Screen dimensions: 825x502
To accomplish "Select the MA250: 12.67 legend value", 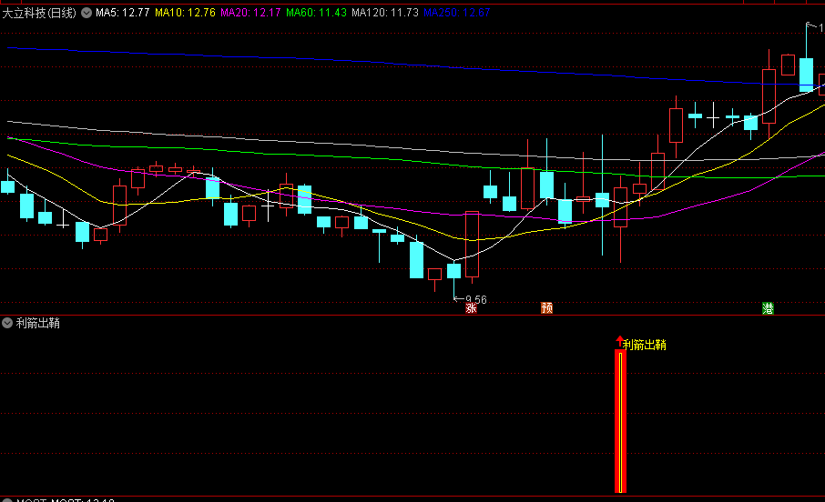I will 457,13.
